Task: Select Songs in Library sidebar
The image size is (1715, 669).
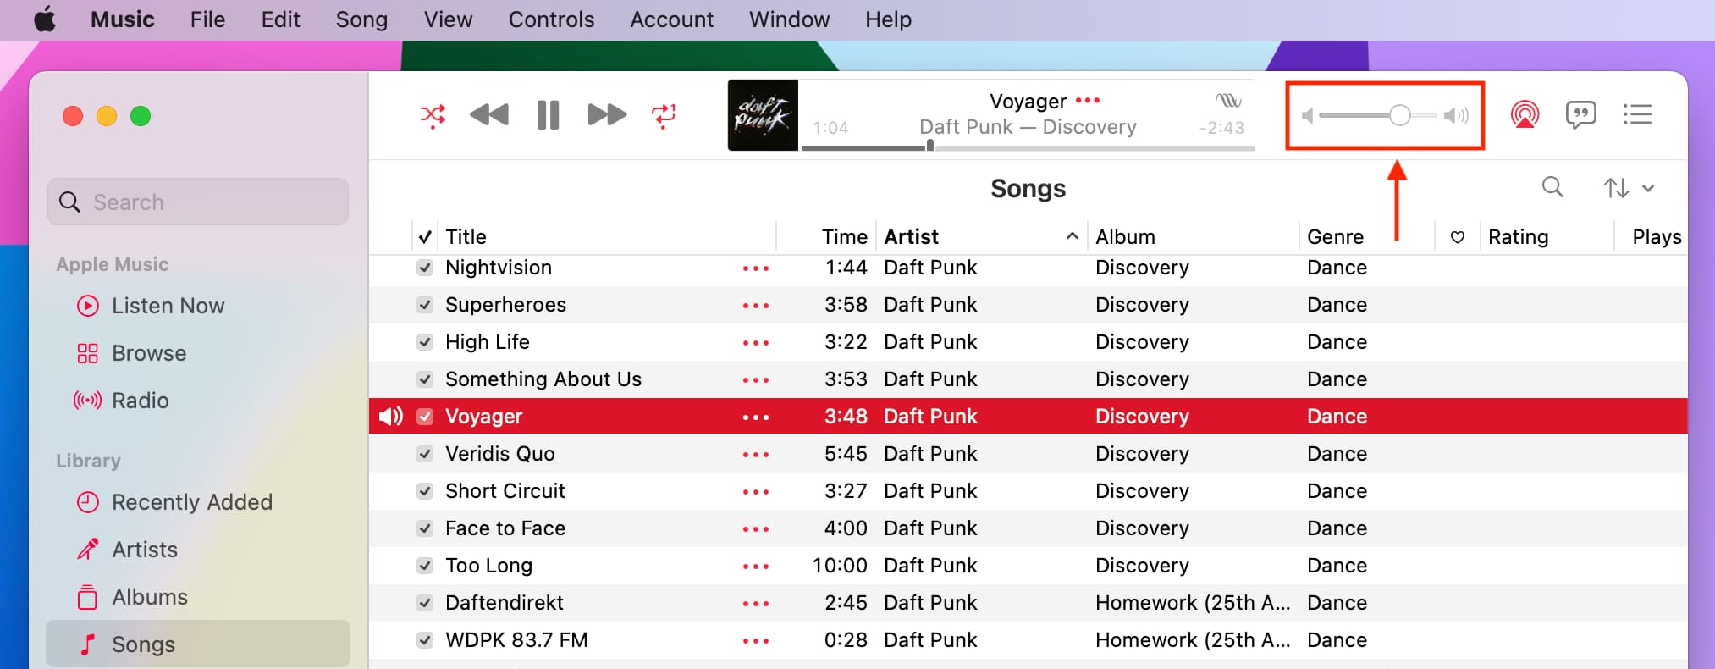Action: 198,644
